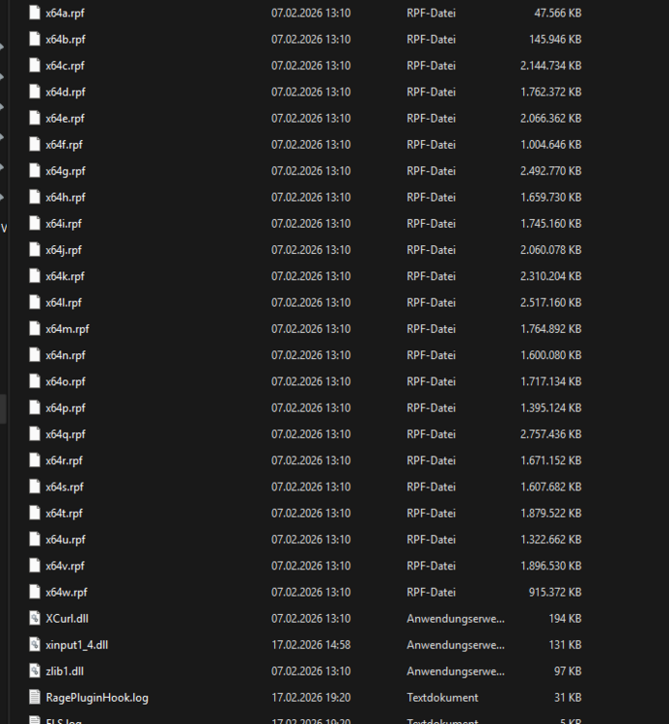Screen dimensions: 669x724
Task: Select the file name x64t.rpf
Action: click(64, 513)
